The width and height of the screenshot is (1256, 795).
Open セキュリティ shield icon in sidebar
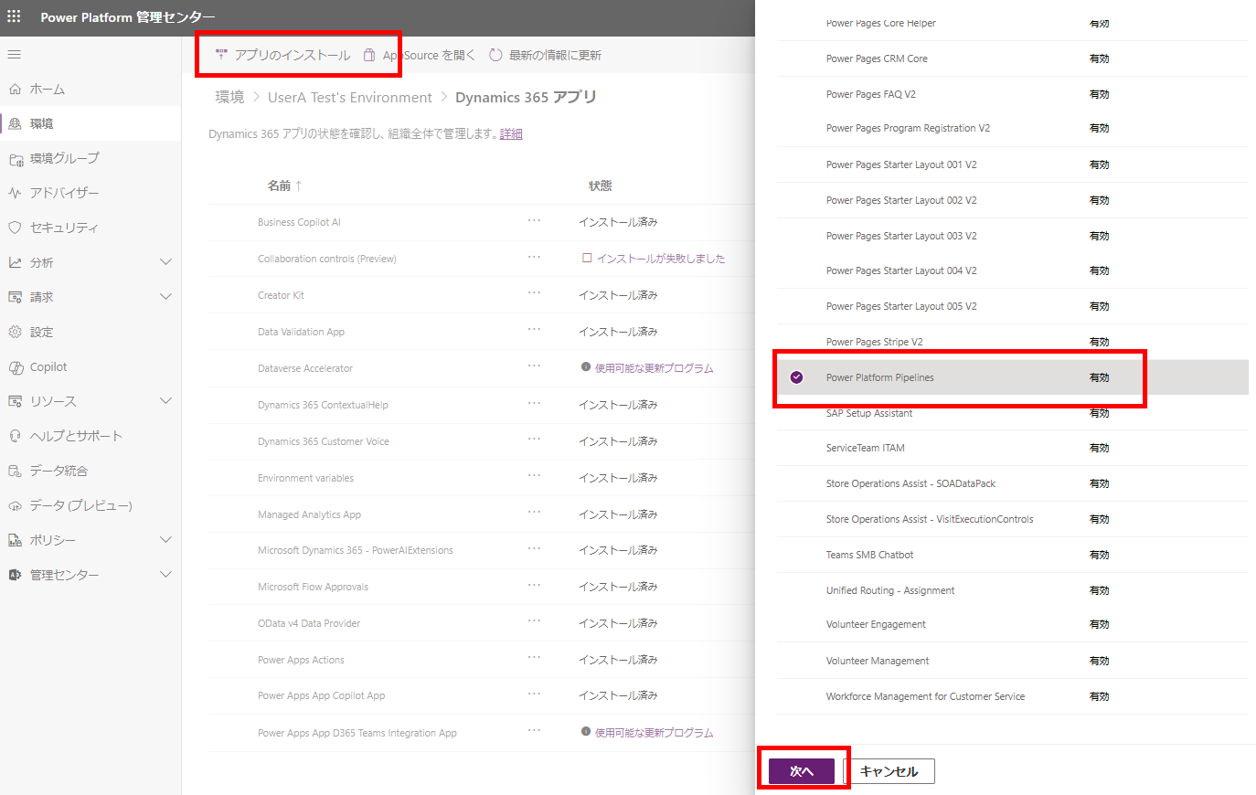click(15, 228)
